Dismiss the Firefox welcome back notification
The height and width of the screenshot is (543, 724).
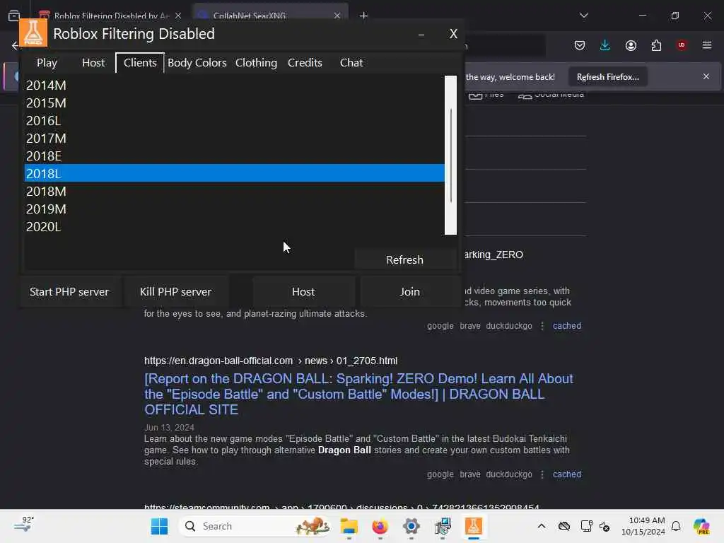pyautogui.click(x=706, y=76)
